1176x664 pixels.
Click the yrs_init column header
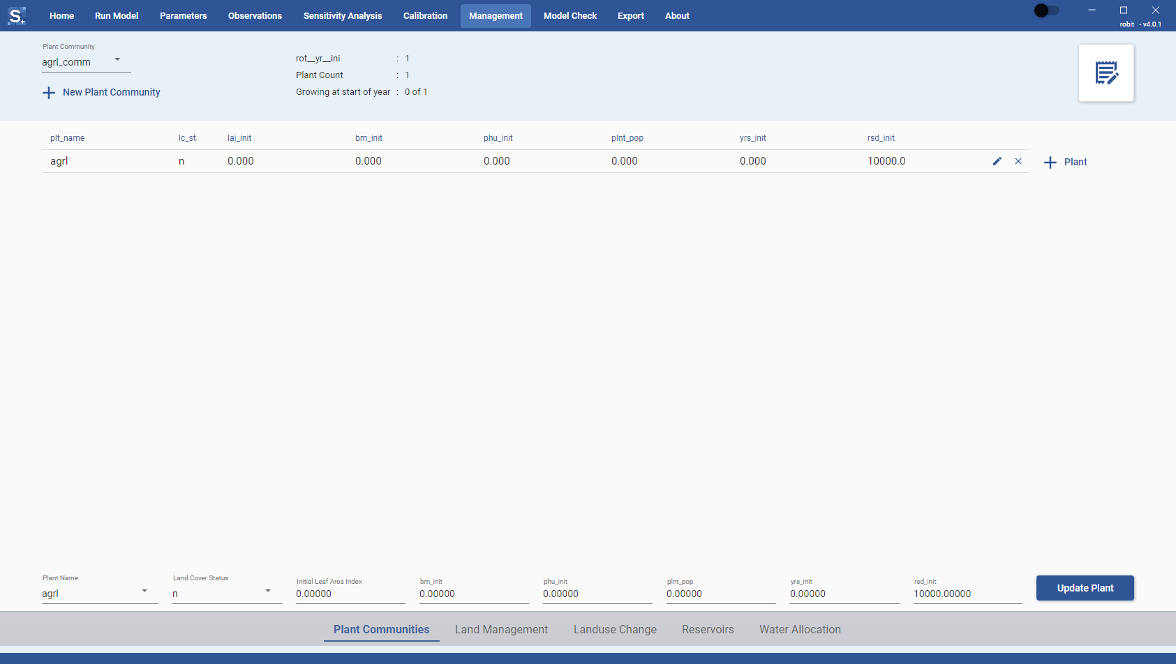[753, 138]
